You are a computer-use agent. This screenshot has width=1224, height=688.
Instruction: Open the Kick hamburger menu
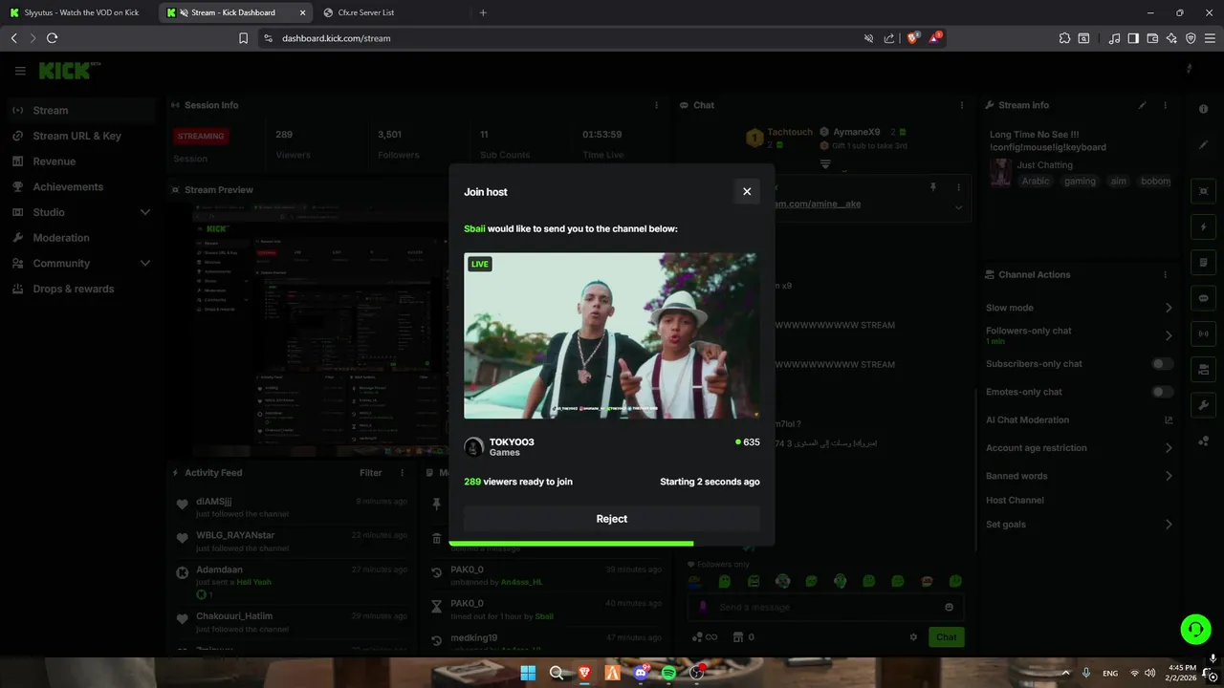coord(20,71)
